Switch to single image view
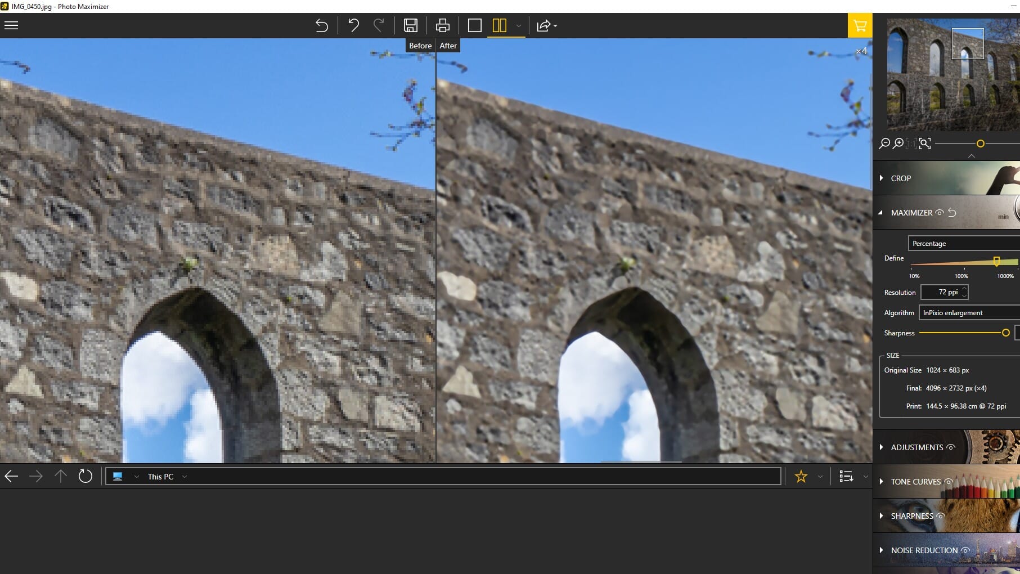1020x574 pixels. pos(475,25)
